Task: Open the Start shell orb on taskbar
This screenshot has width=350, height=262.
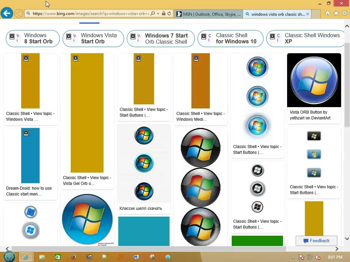Action: click(x=9, y=257)
